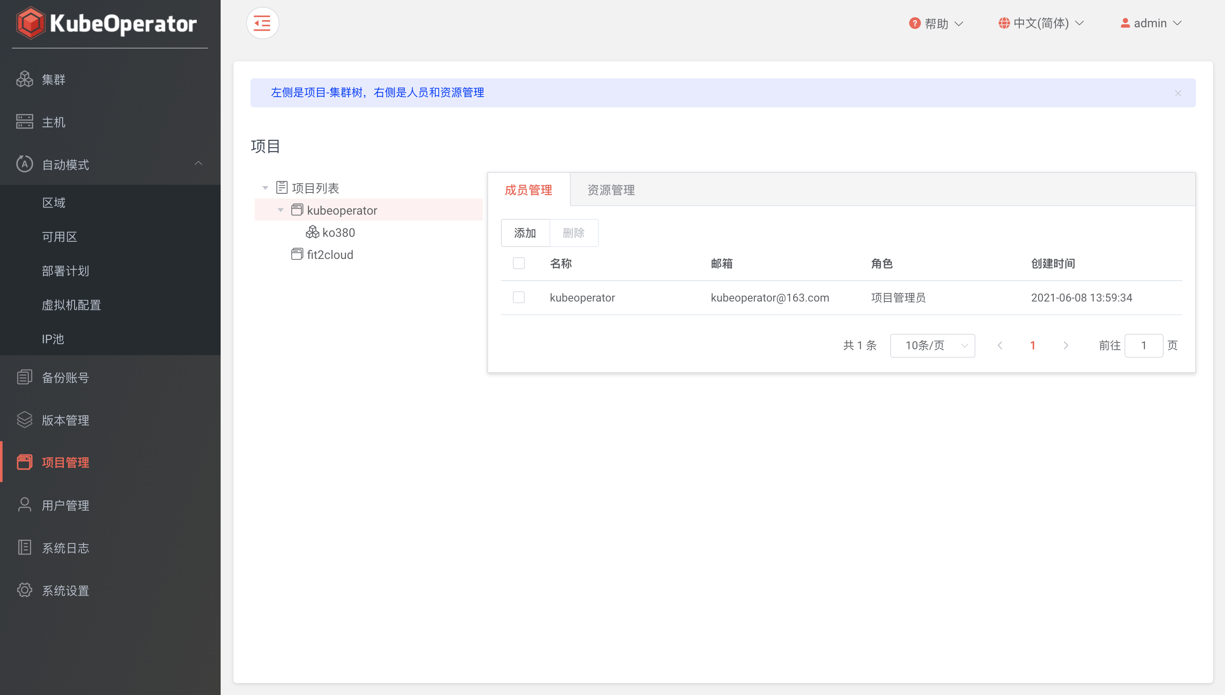Image resolution: width=1225 pixels, height=695 pixels.
Task: Open the admin account dropdown
Action: click(1151, 23)
